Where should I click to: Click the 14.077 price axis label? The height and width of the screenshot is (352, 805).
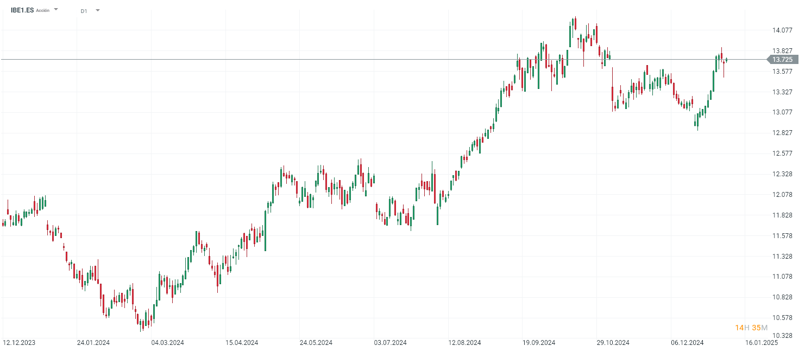[782, 30]
